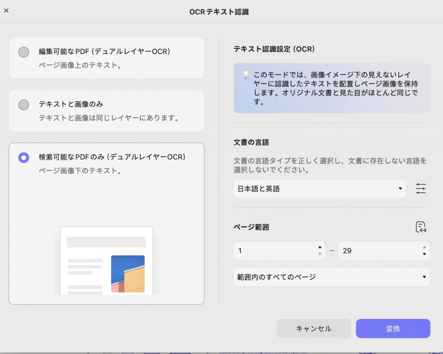Open language settings sliders icon
This screenshot has width=443, height=354.
(421, 188)
